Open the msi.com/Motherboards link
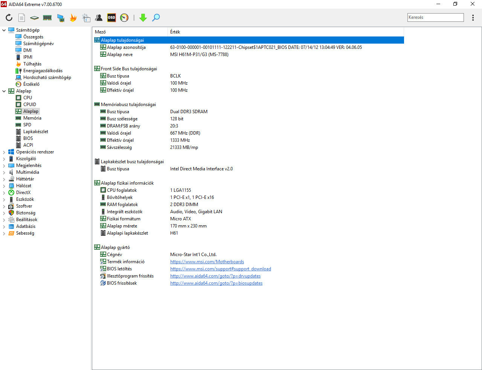 [207, 262]
